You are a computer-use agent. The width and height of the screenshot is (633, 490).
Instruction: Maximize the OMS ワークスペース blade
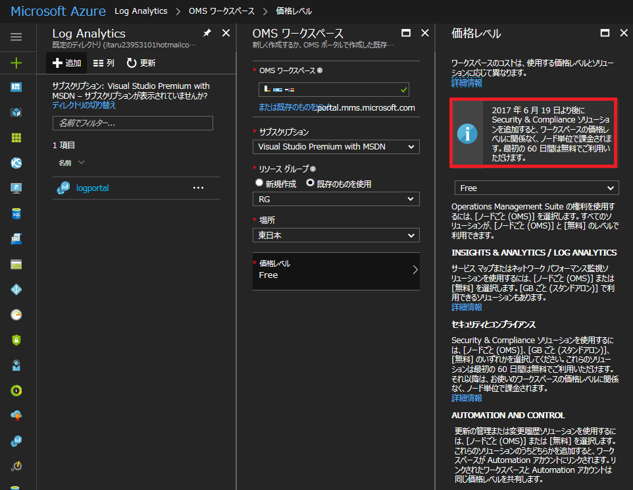pos(406,33)
